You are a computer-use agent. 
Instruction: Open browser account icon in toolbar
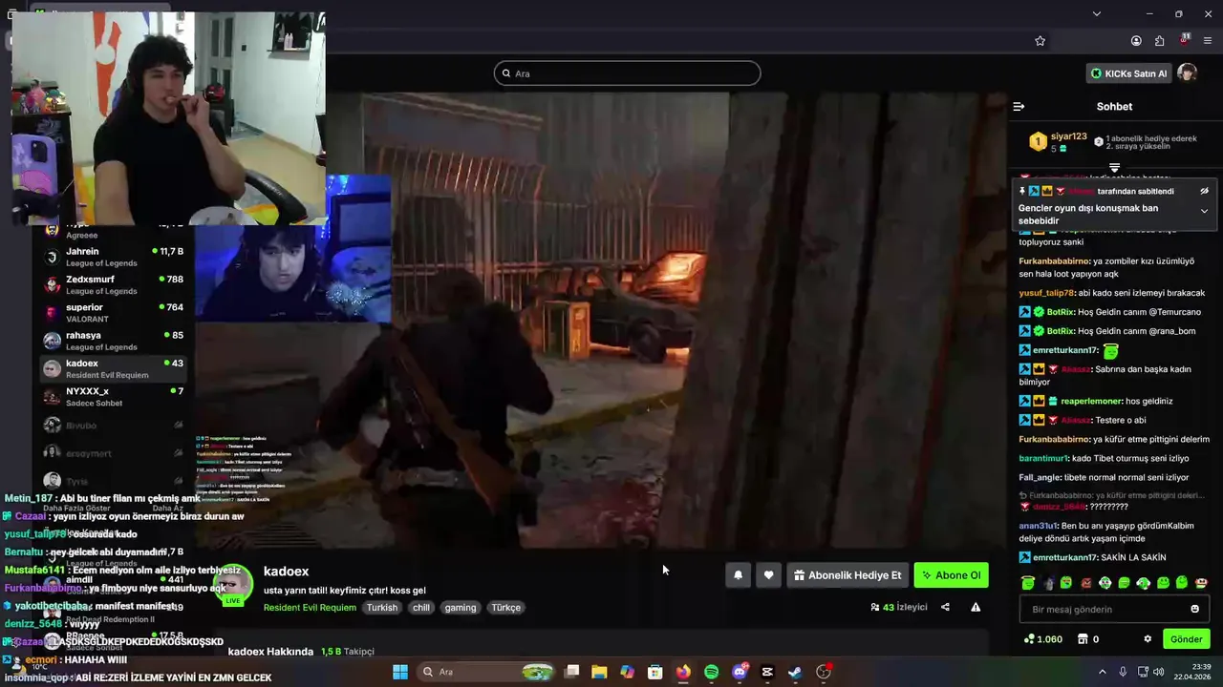pyautogui.click(x=1136, y=41)
